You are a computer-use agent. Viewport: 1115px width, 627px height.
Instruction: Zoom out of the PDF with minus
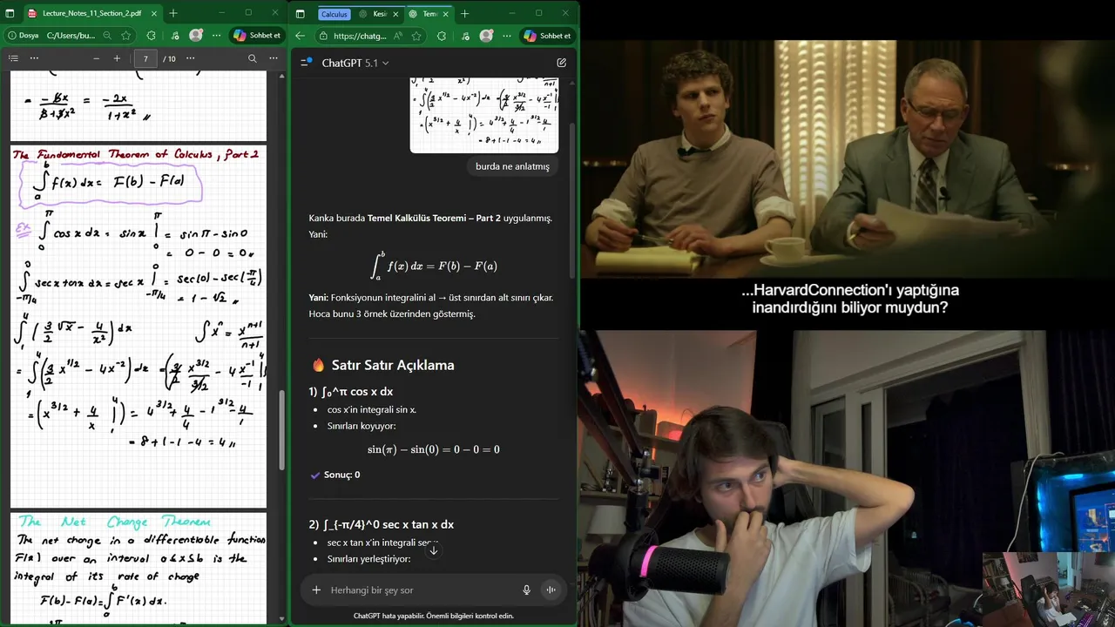click(x=96, y=58)
